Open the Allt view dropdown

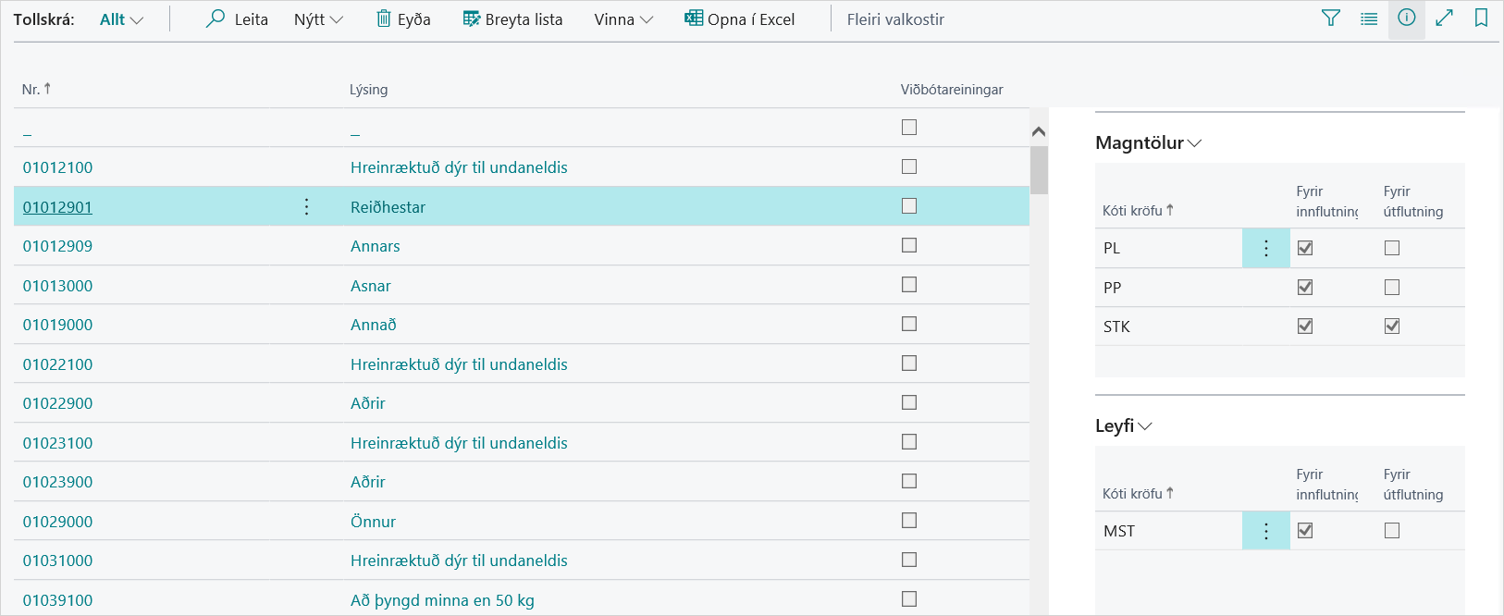[121, 19]
